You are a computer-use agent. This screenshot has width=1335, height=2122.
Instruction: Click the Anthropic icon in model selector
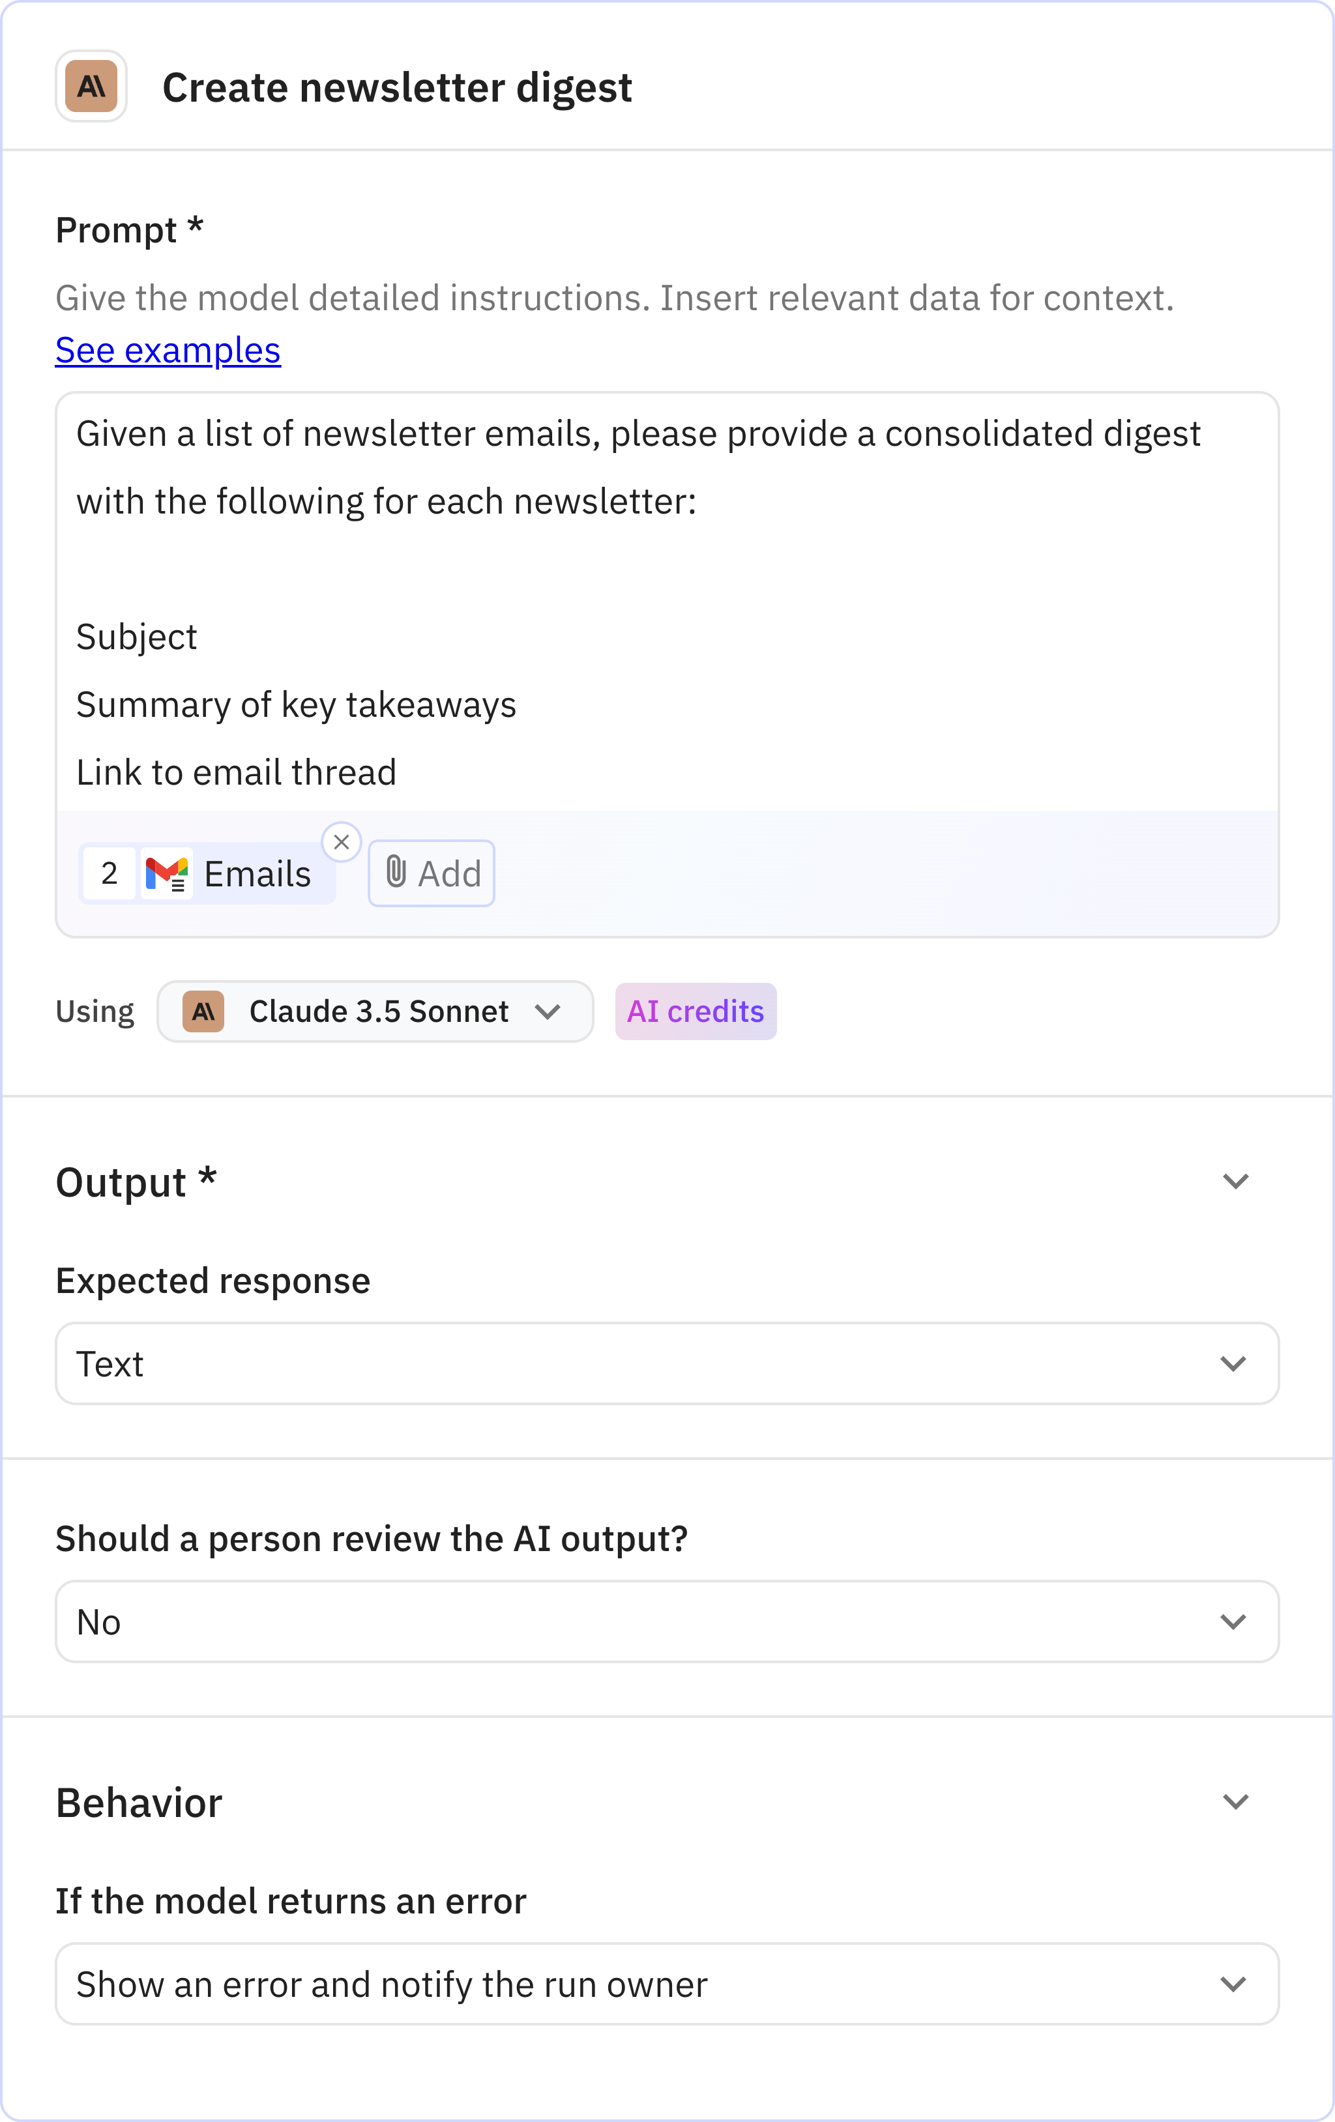click(x=203, y=1011)
